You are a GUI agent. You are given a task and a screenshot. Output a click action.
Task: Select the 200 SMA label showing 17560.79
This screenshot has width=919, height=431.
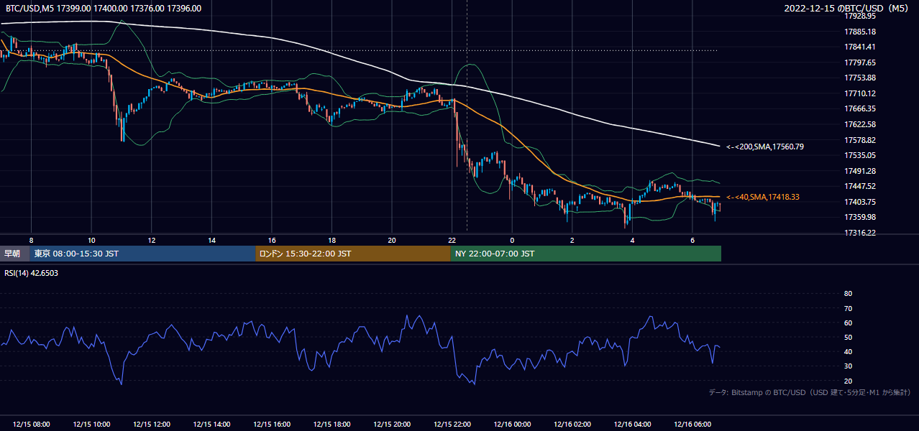[x=765, y=147]
